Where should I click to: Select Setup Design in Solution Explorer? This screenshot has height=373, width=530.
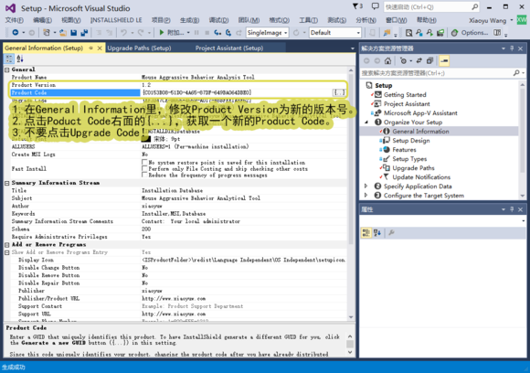tap(410, 141)
